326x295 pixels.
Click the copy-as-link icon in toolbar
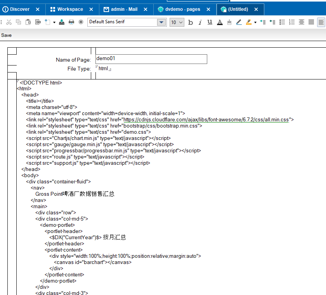tap(38, 22)
